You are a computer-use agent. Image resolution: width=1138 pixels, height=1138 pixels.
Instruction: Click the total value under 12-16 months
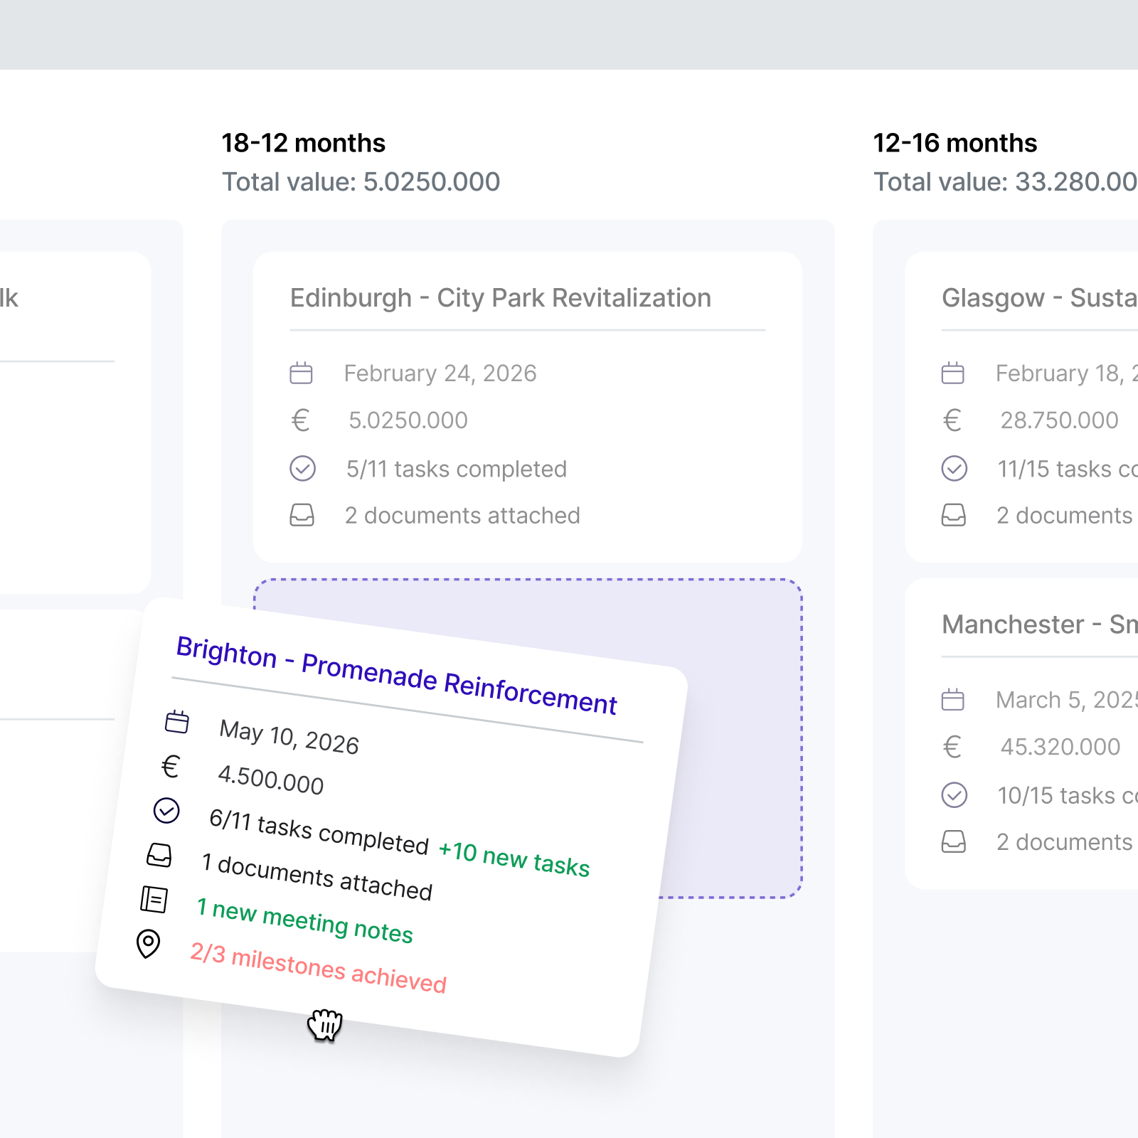coord(1006,182)
